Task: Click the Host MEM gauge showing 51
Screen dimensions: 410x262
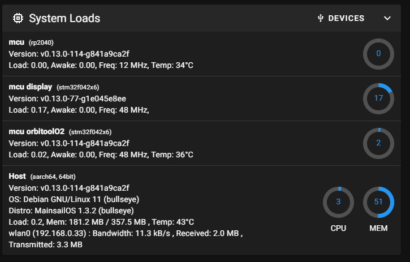Action: [378, 202]
